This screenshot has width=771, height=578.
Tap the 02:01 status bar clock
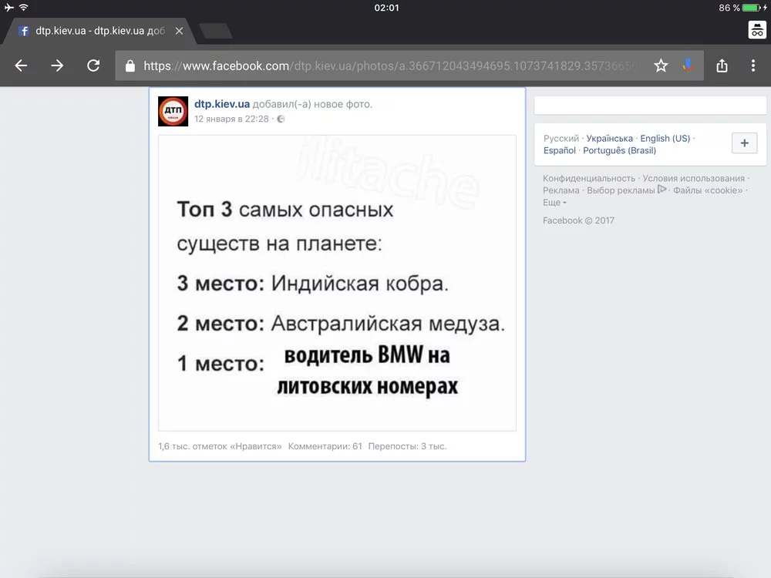[x=386, y=8]
